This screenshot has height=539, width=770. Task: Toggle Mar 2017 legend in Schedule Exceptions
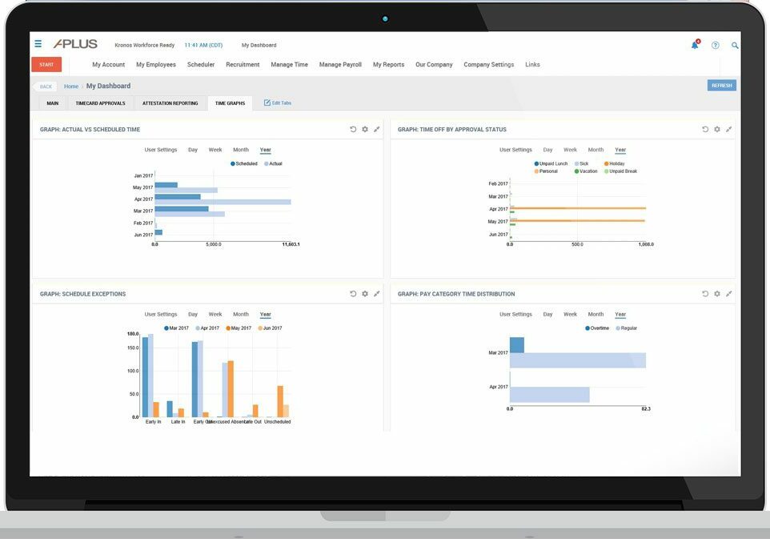coord(176,328)
